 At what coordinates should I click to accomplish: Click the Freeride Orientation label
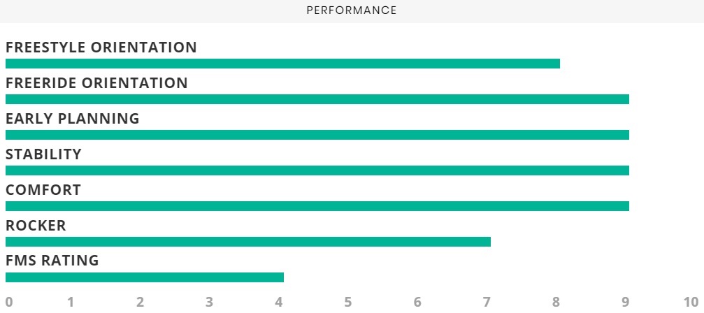point(96,83)
